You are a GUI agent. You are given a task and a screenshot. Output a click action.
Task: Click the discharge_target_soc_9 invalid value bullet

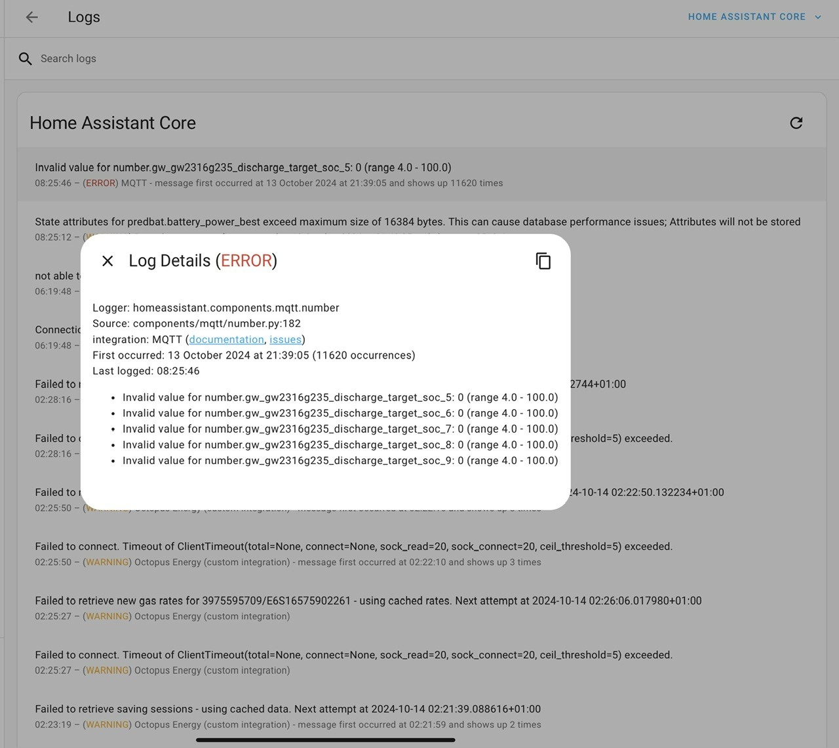click(340, 460)
